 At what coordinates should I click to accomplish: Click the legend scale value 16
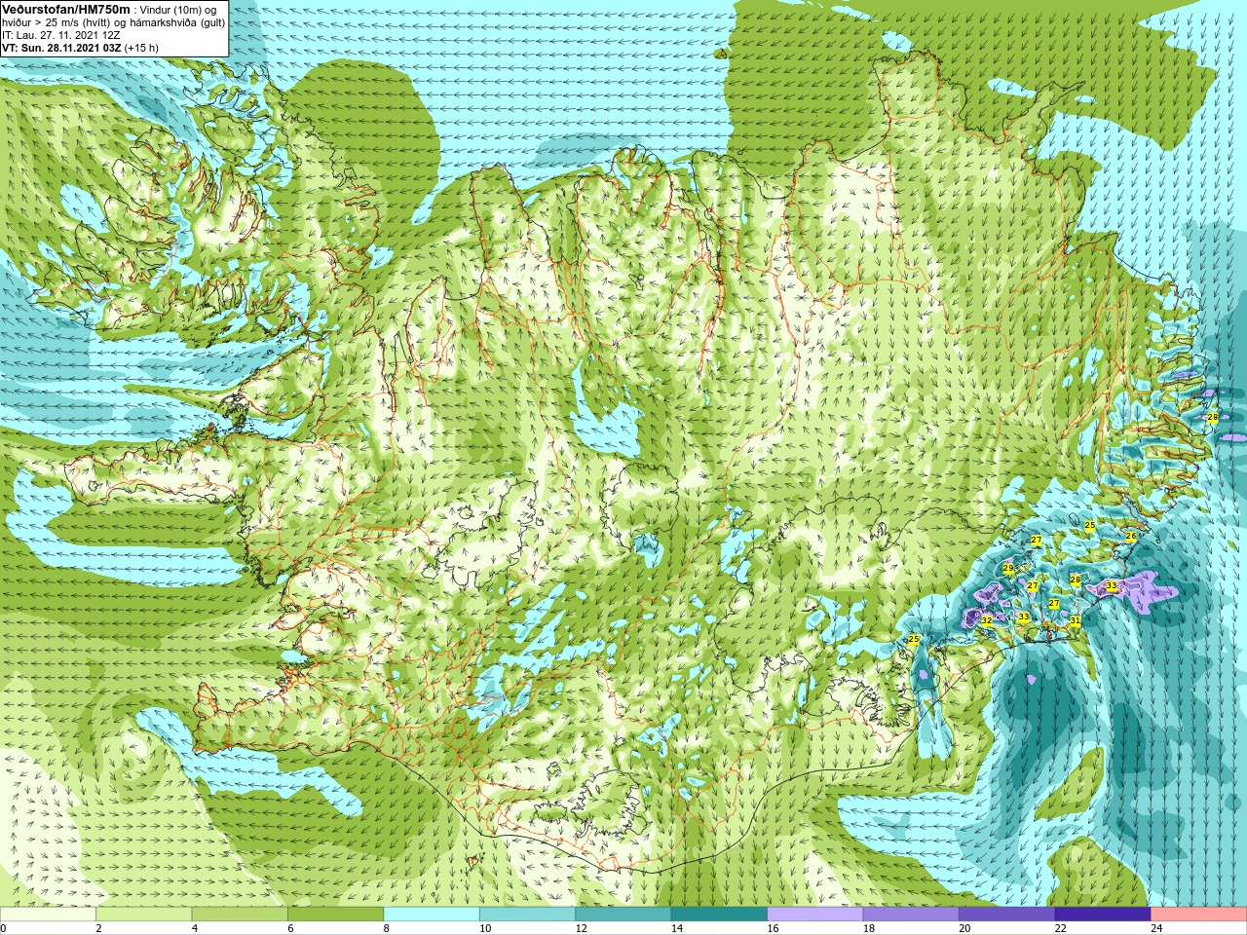(x=774, y=928)
